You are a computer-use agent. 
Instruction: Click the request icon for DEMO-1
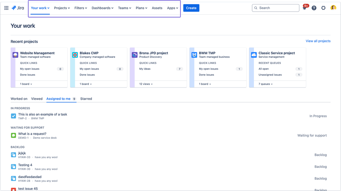pos(13,135)
